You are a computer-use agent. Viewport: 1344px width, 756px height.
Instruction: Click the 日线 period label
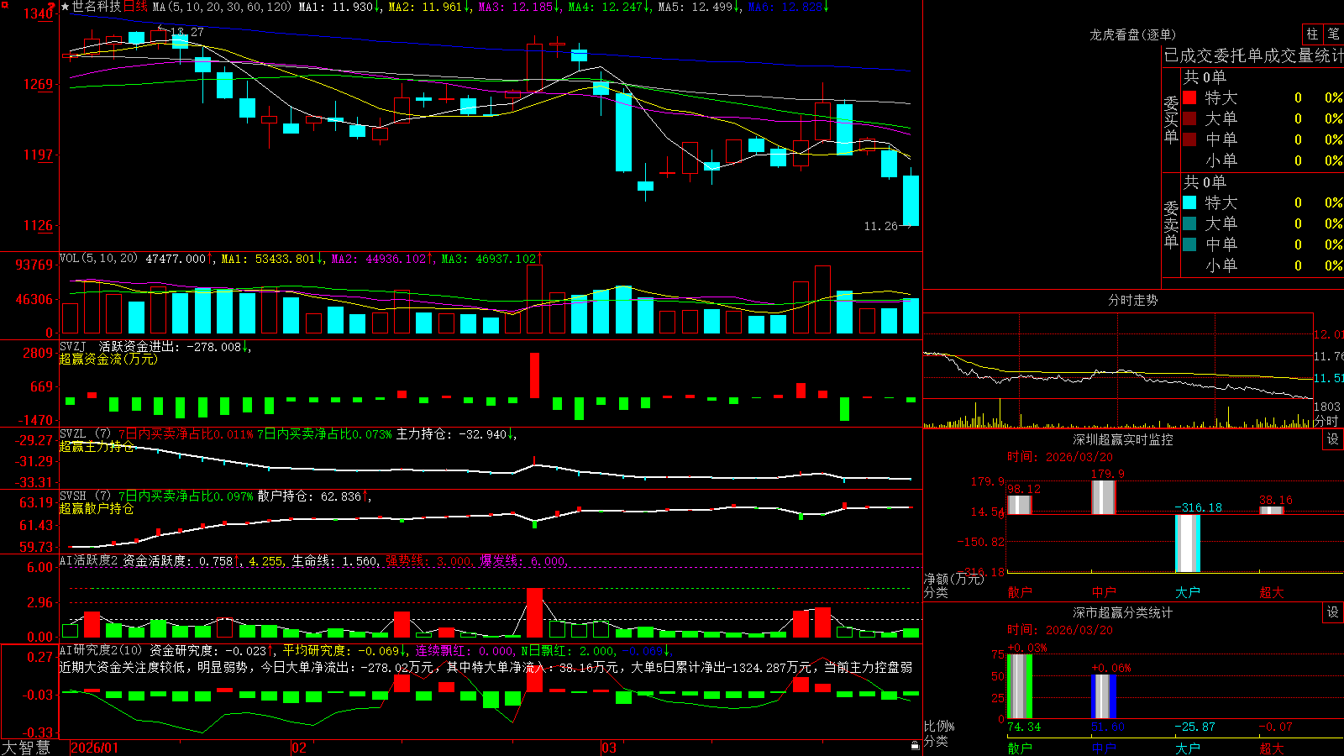pos(135,7)
